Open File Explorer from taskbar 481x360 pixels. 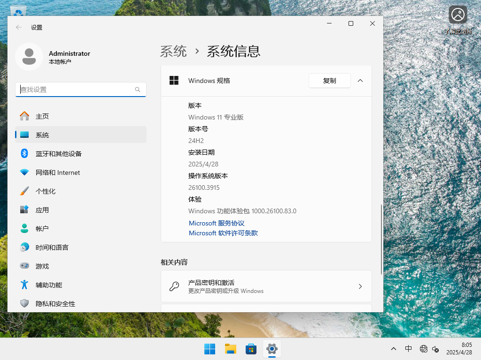[x=230, y=349]
